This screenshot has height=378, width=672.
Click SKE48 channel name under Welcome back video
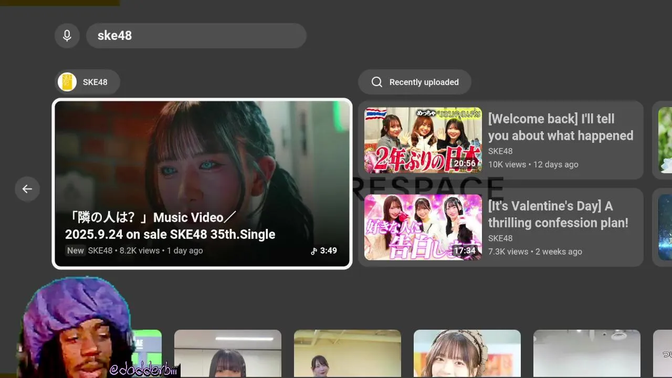[500, 151]
